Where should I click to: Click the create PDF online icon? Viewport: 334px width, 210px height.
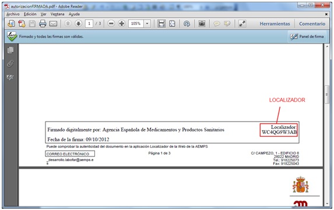[x=11, y=23]
